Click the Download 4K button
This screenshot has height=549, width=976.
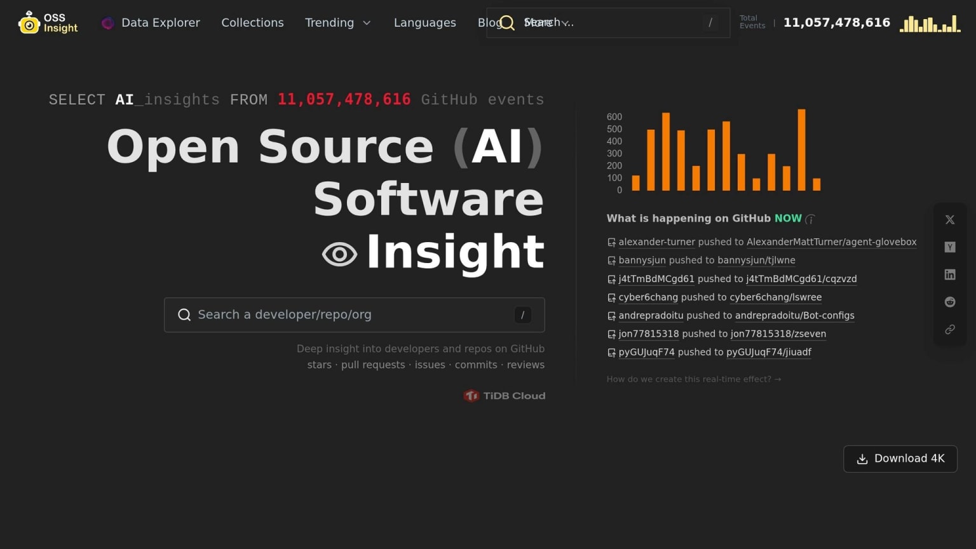click(900, 459)
